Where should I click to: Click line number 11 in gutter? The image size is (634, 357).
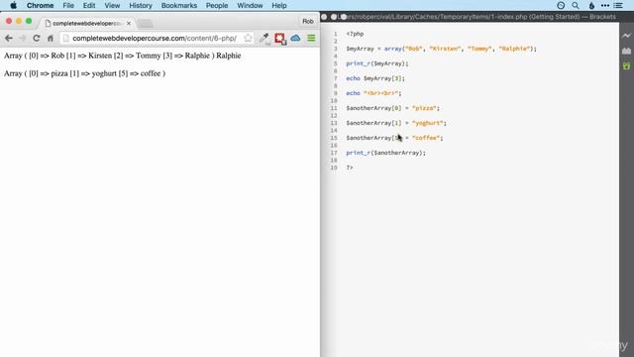click(x=334, y=108)
